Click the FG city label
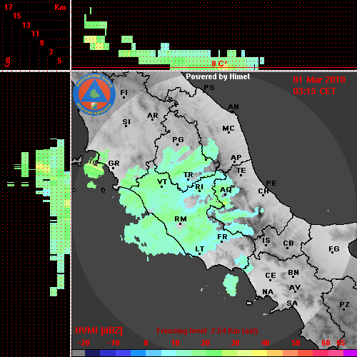The image size is (357, 357). [x=333, y=249]
